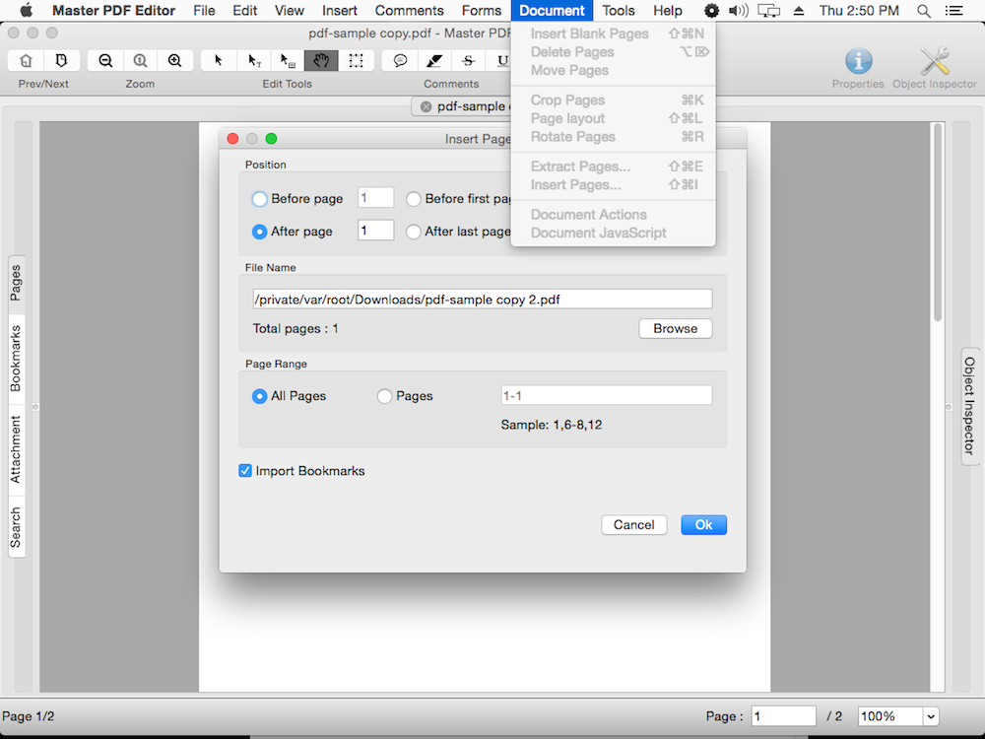The width and height of the screenshot is (985, 739).
Task: Pick the Strikethrough text tool
Action: pos(468,60)
